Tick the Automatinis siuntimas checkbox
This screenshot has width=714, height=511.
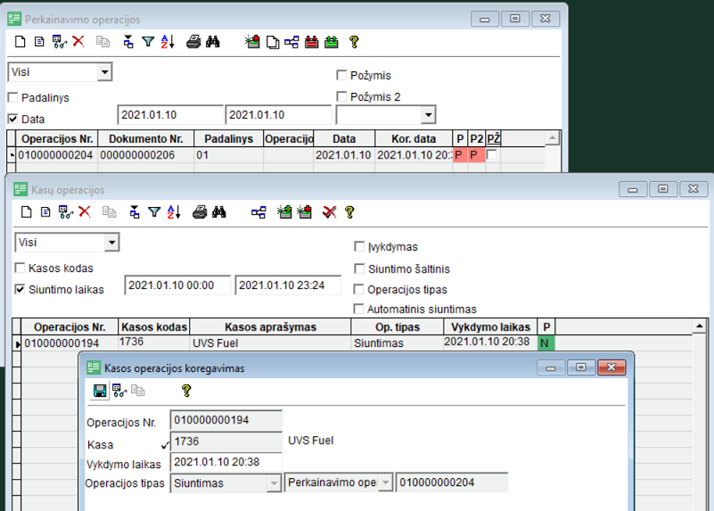coord(360,309)
